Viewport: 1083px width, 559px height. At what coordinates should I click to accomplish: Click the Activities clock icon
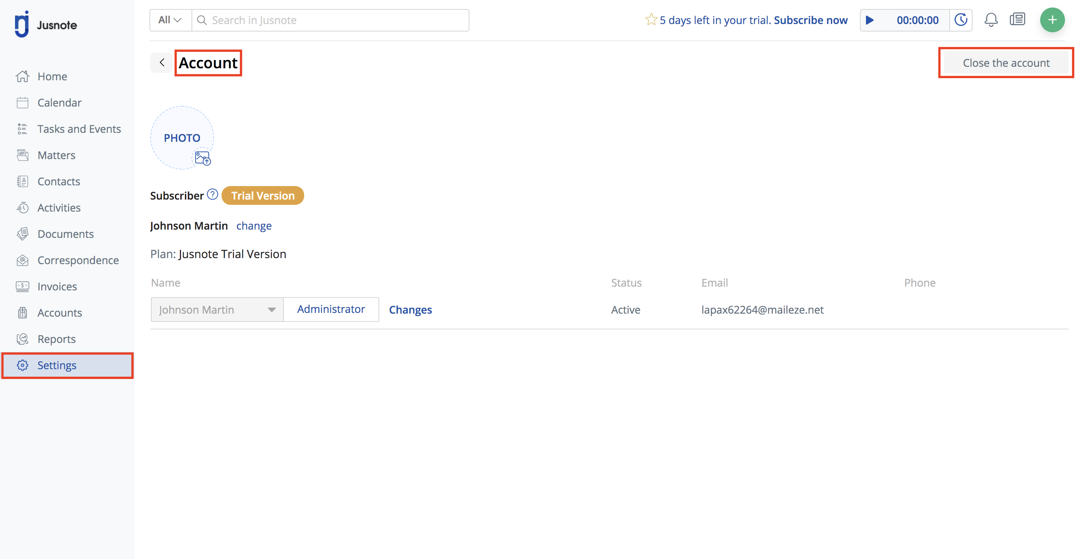(x=23, y=208)
